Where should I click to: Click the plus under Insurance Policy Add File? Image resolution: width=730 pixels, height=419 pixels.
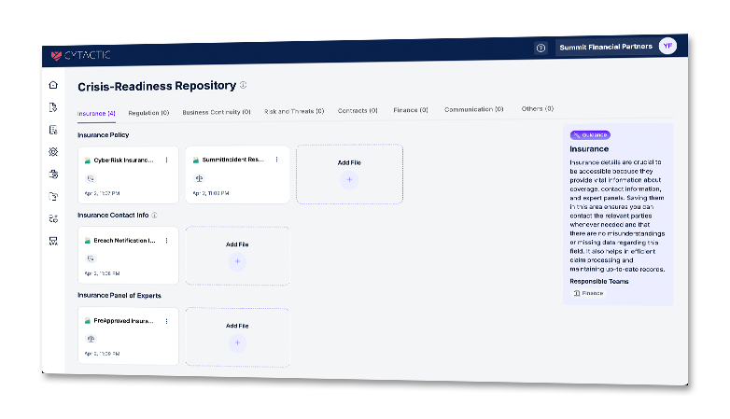tap(349, 180)
